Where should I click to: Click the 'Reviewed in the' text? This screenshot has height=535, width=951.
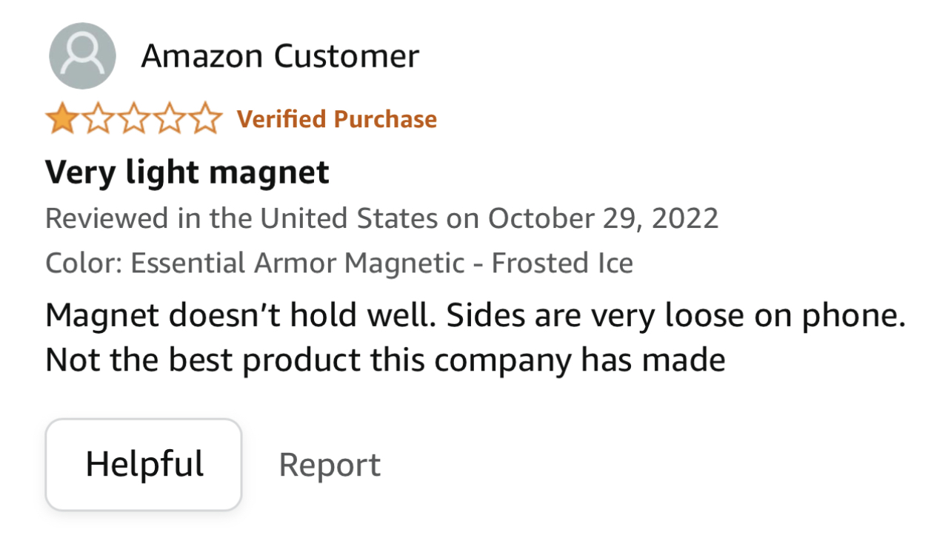[149, 218]
